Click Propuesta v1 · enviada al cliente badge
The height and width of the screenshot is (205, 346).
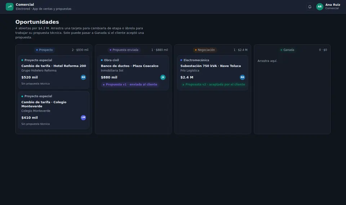coord(130,85)
